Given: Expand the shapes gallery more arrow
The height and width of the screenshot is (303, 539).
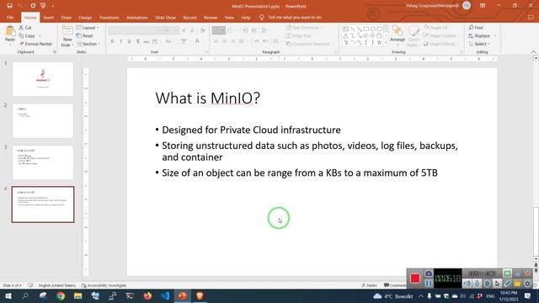Looking at the screenshot, I should pos(386,43).
